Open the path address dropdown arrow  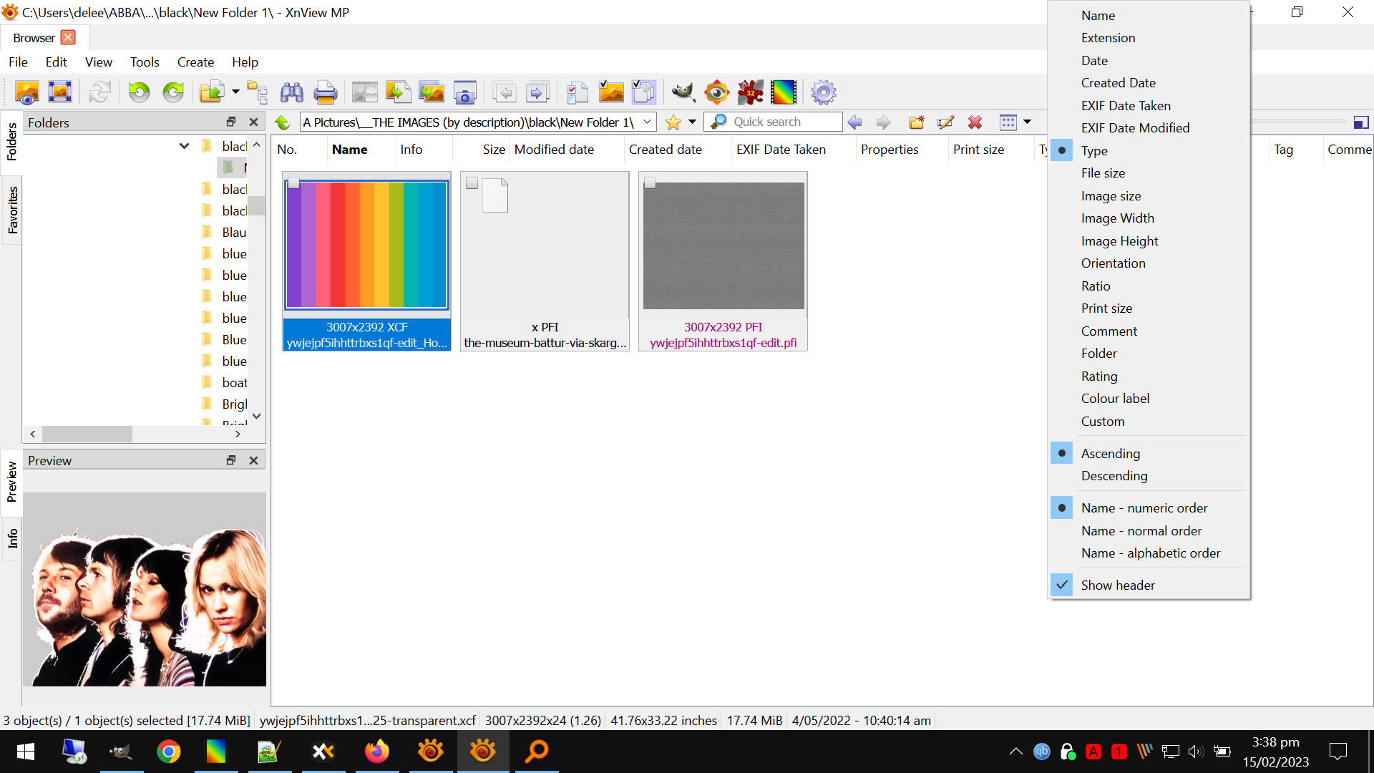[x=647, y=122]
